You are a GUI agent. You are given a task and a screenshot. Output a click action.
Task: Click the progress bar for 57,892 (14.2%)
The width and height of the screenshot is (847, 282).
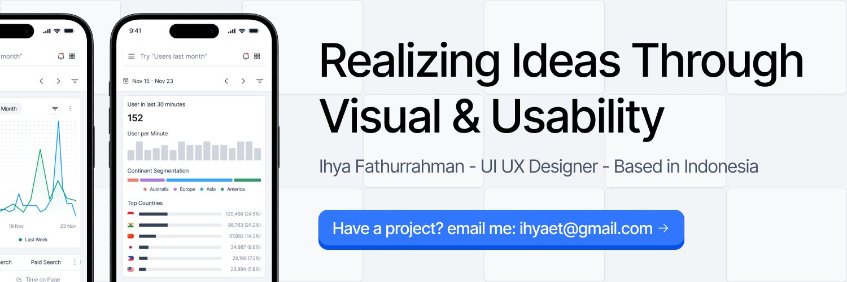tap(180, 236)
